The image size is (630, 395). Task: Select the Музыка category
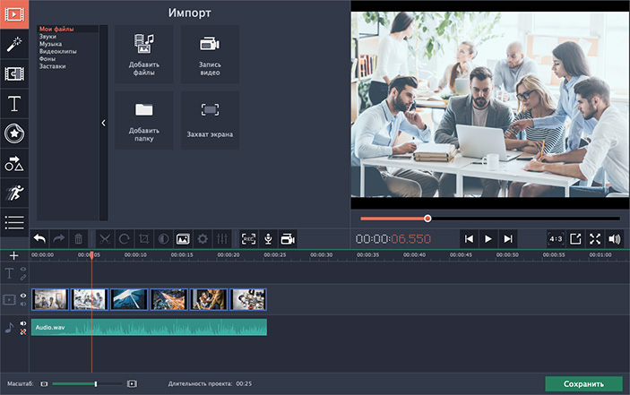click(51, 44)
